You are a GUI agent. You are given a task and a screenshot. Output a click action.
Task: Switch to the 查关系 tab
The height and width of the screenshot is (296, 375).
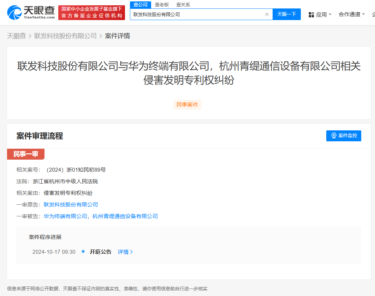pyautogui.click(x=183, y=5)
